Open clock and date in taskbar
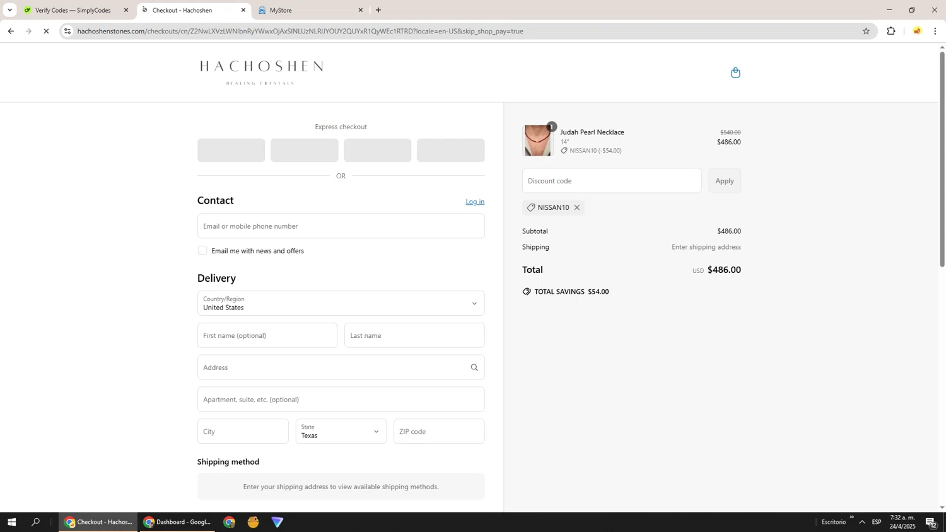946x532 pixels. [902, 522]
